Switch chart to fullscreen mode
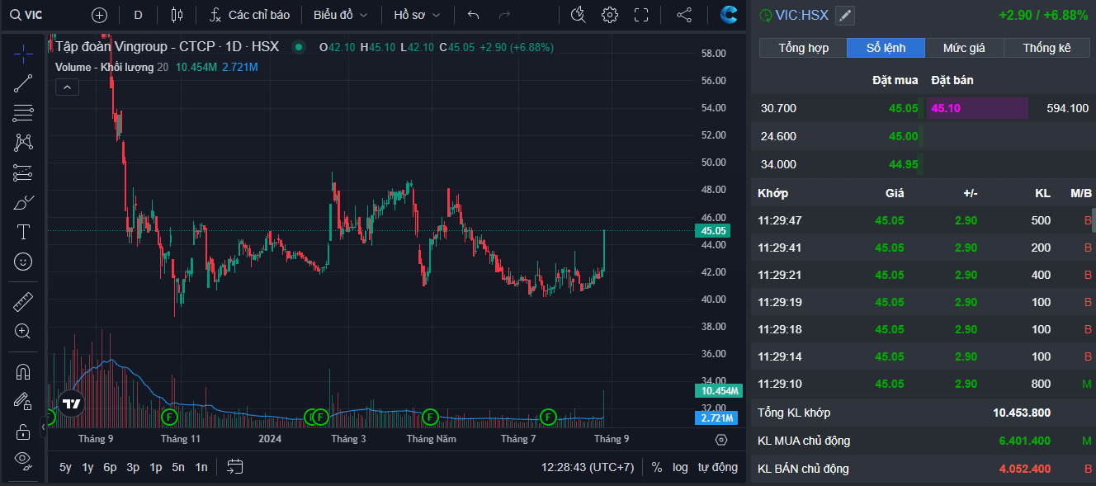The height and width of the screenshot is (486, 1096). (x=641, y=15)
